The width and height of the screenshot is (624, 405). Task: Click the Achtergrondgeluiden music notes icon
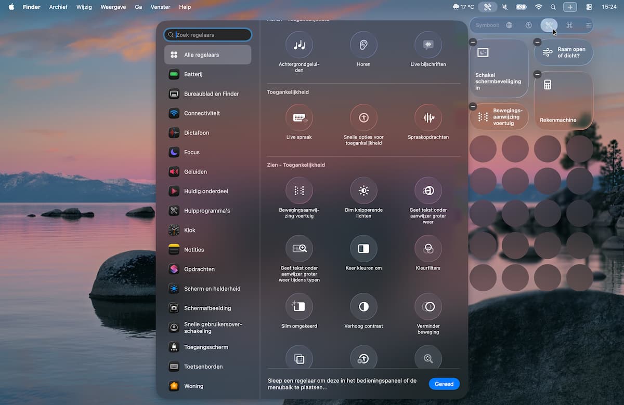(299, 45)
